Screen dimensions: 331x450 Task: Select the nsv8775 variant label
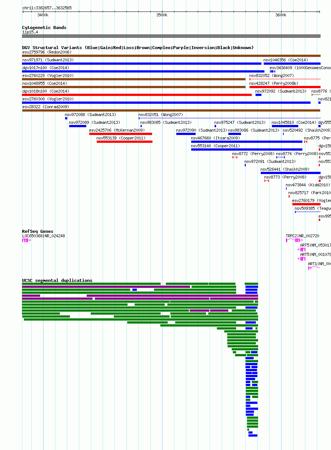[x=317, y=138]
